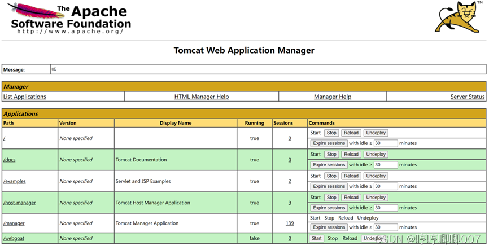
Task: Undeploy the /host-manager application
Action: 376,198
